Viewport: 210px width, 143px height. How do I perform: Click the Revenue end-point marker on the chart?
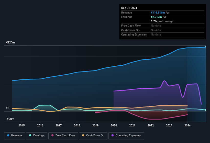[x=205, y=47]
